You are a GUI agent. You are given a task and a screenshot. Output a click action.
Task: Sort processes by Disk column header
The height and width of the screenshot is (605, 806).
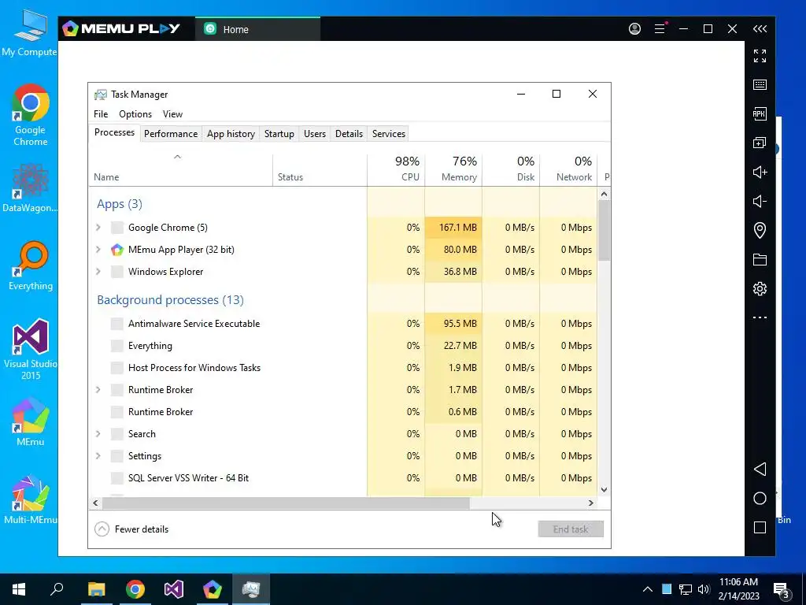511,170
